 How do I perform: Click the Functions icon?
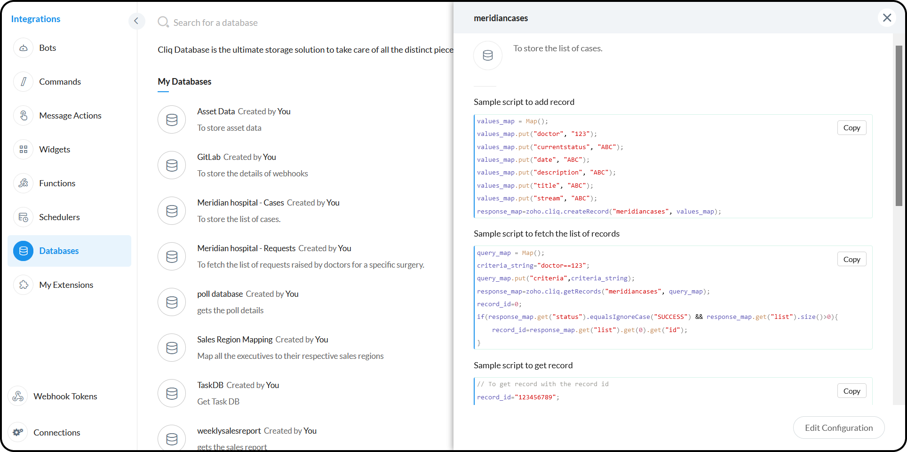(x=24, y=183)
